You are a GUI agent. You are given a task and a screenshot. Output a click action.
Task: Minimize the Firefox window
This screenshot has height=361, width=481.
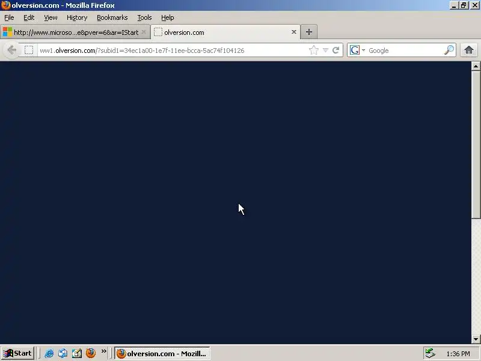point(454,5)
